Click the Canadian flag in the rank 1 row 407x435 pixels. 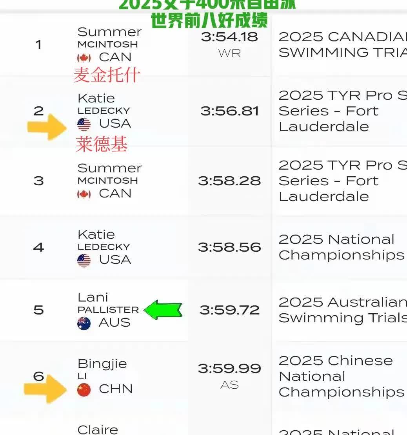click(84, 58)
